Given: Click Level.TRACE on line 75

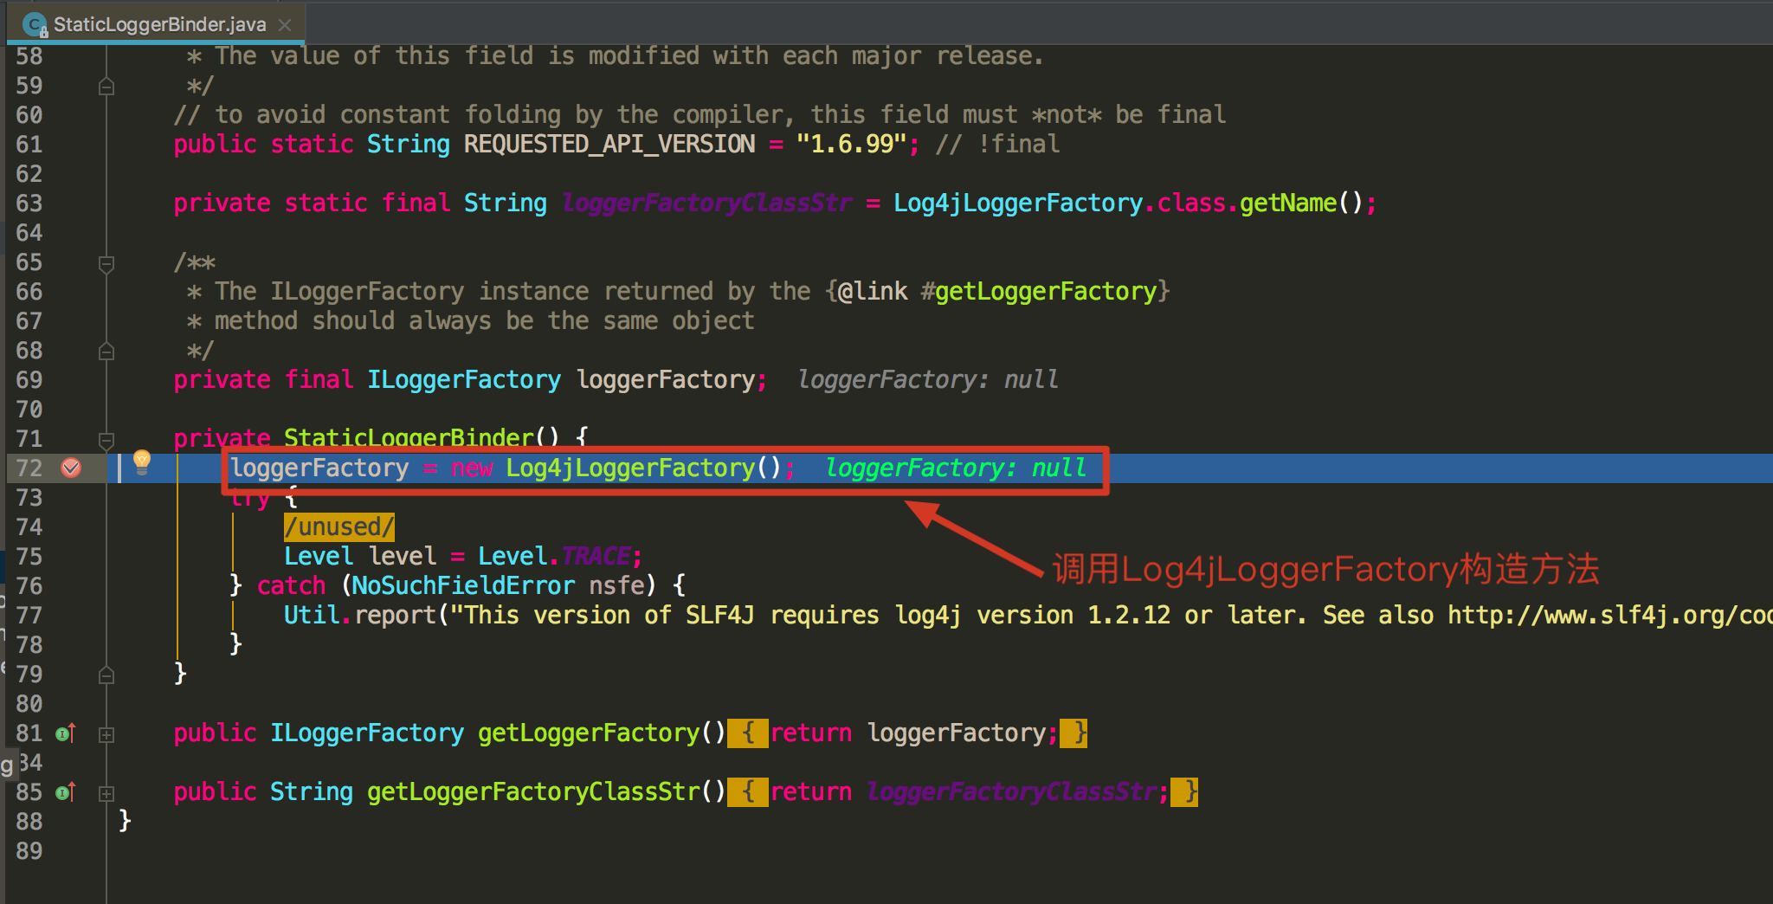Looking at the screenshot, I should click(x=554, y=557).
